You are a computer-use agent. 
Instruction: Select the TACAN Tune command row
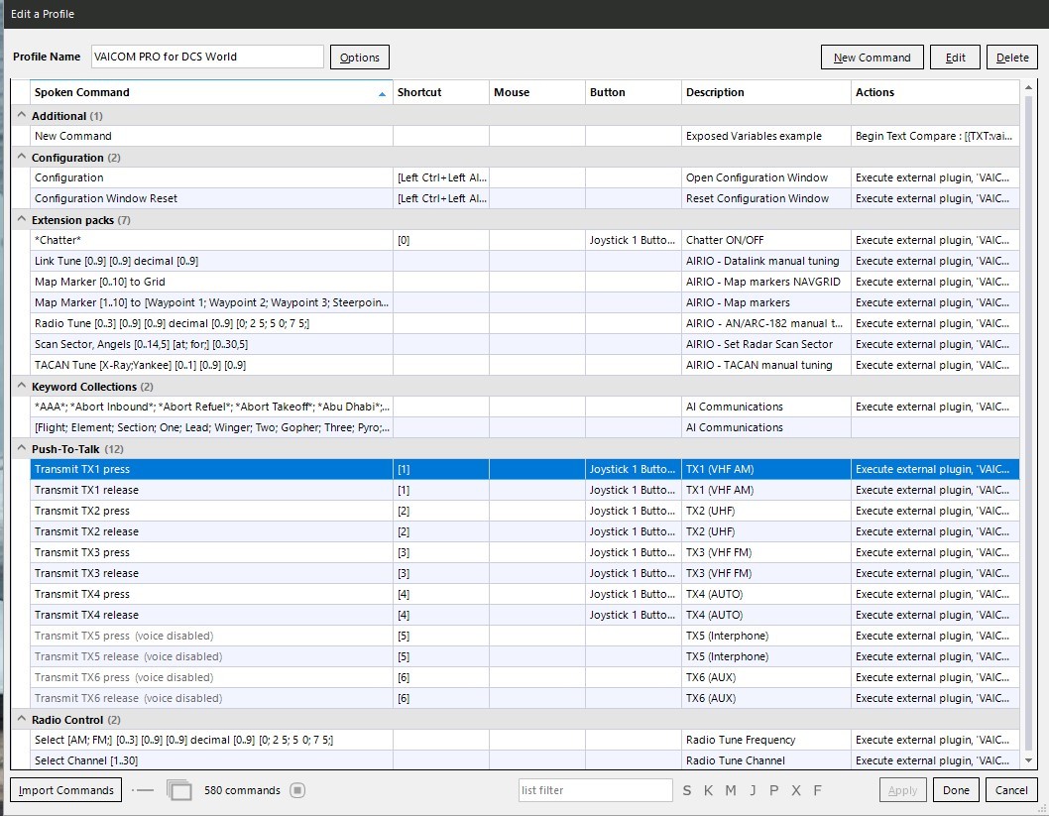(x=524, y=365)
